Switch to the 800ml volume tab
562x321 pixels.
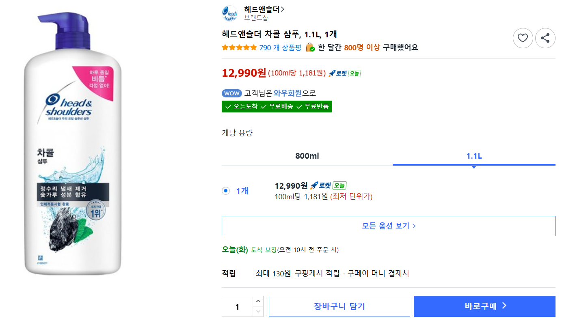click(x=307, y=156)
